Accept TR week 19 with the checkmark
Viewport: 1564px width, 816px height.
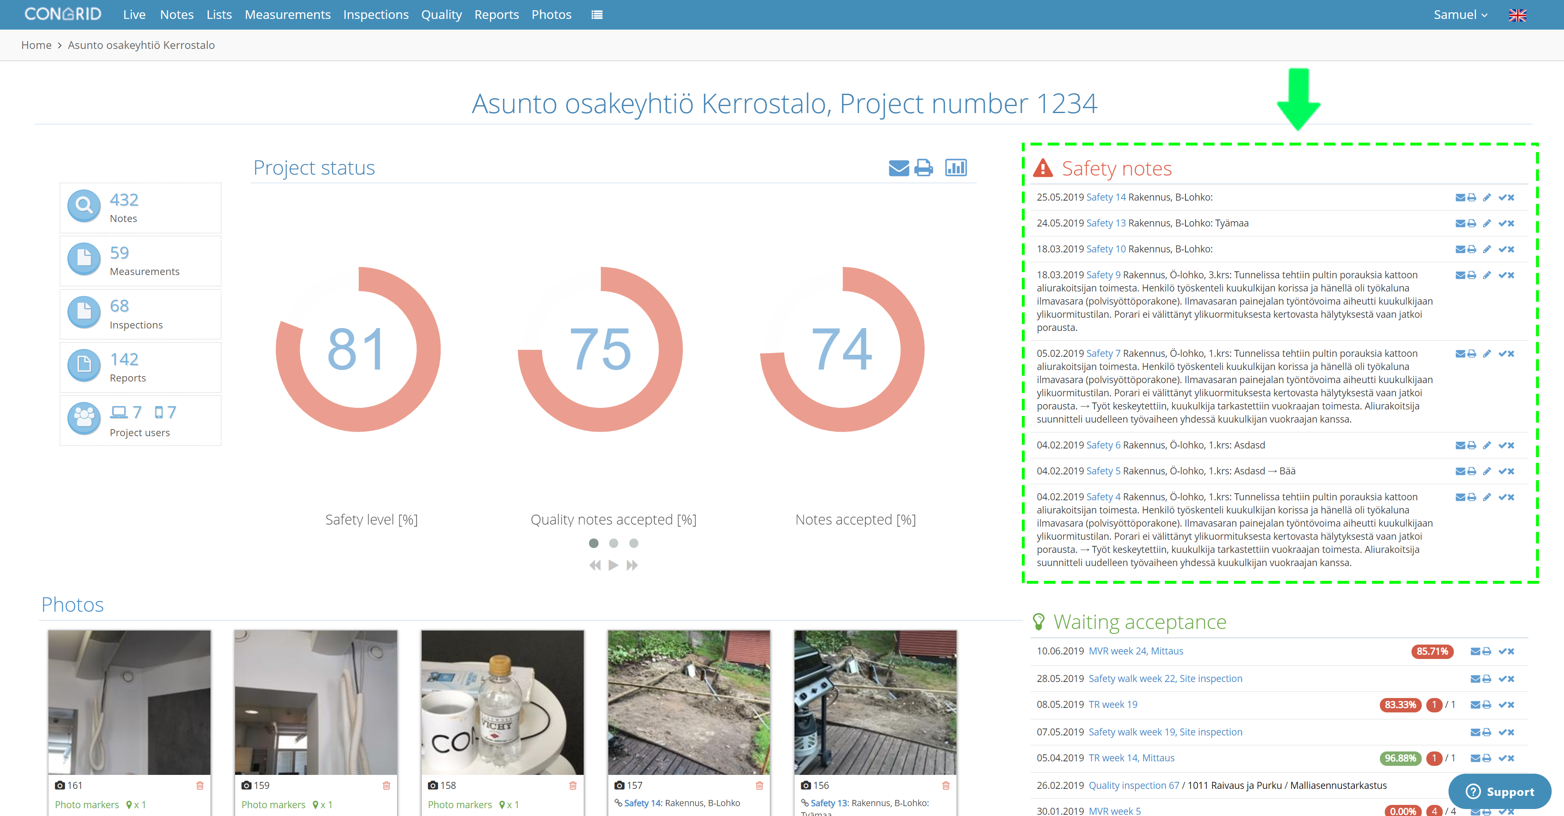pos(1502,705)
